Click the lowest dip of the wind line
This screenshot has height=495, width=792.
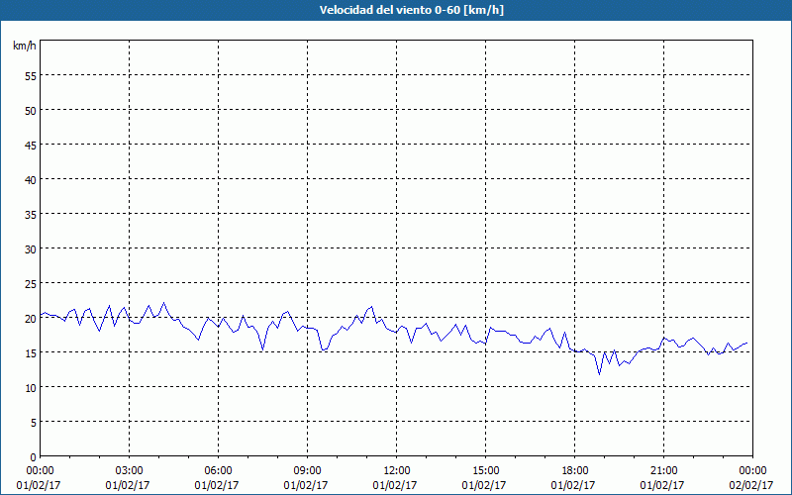pyautogui.click(x=599, y=373)
